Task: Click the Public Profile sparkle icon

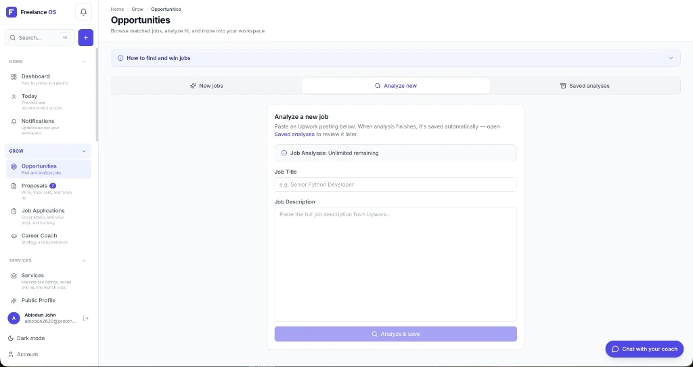Action: [x=14, y=301]
